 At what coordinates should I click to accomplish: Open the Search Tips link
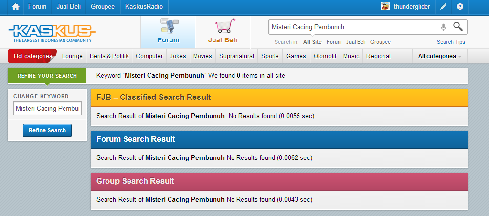click(450, 42)
